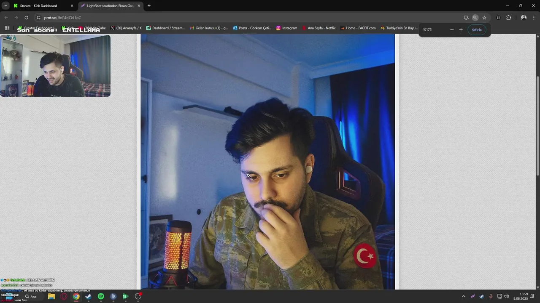540x303 pixels.
Task: Click the large screenshot image
Action: 267,162
